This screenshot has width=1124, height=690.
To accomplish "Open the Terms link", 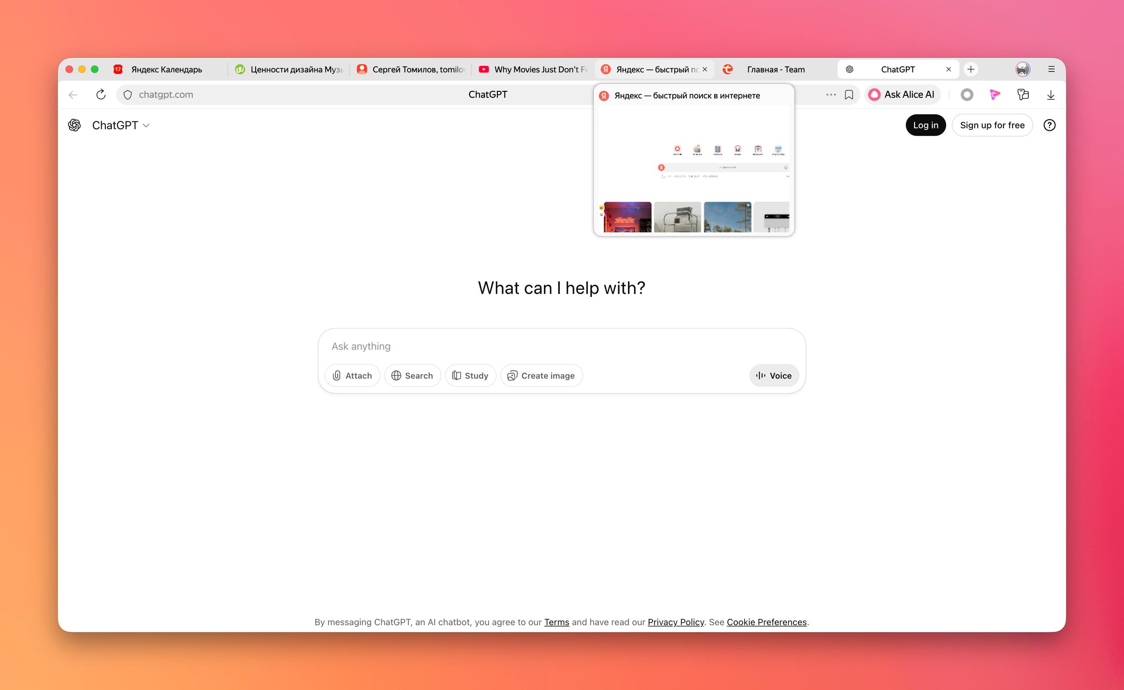I will point(556,622).
